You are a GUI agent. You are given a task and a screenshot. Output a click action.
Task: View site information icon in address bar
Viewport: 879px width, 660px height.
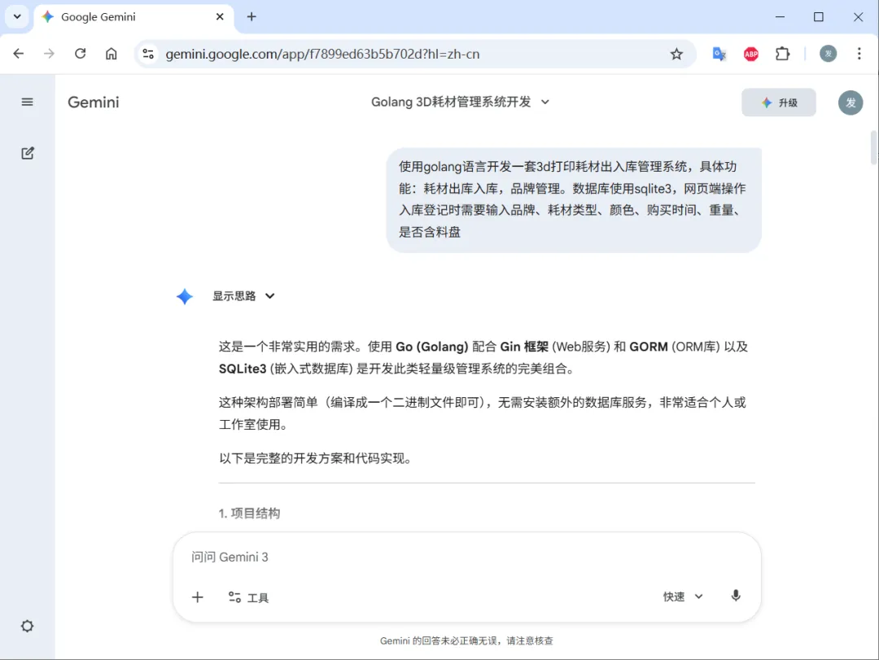(x=148, y=54)
